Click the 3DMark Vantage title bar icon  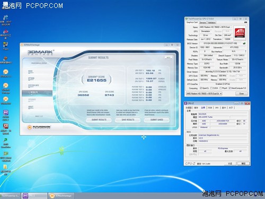click(x=22, y=45)
